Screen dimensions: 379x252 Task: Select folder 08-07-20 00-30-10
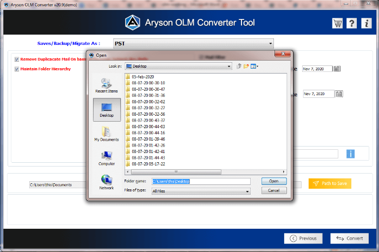(146, 83)
